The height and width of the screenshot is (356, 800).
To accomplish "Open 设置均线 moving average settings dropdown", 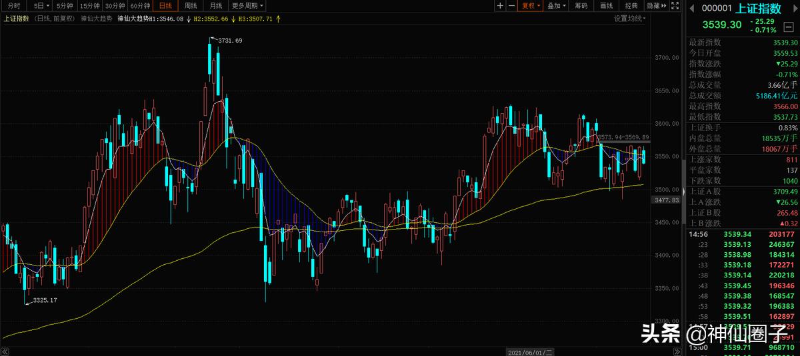I will (630, 19).
